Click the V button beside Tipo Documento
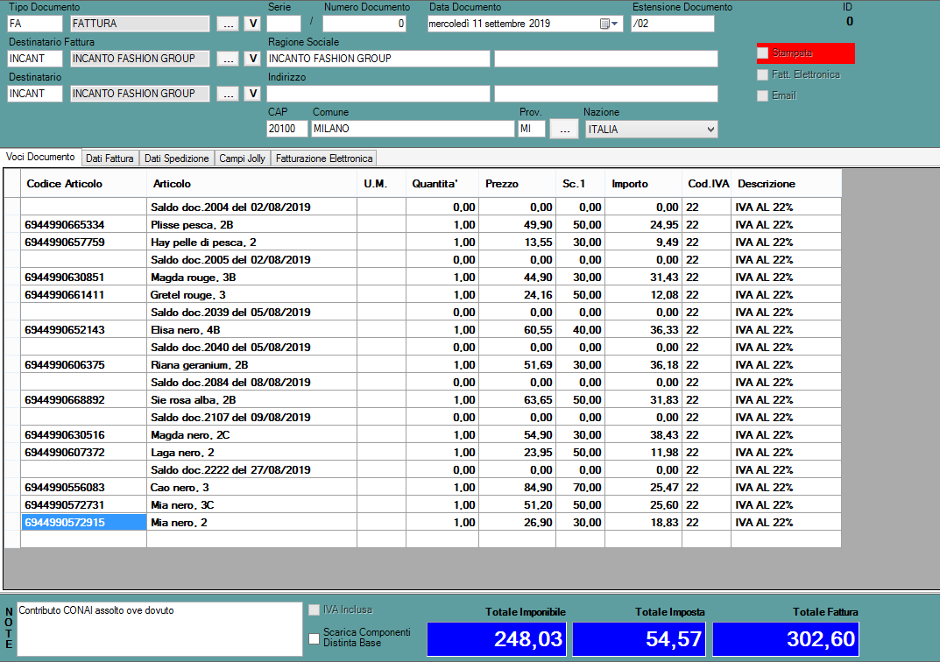This screenshot has width=940, height=662. click(x=252, y=24)
